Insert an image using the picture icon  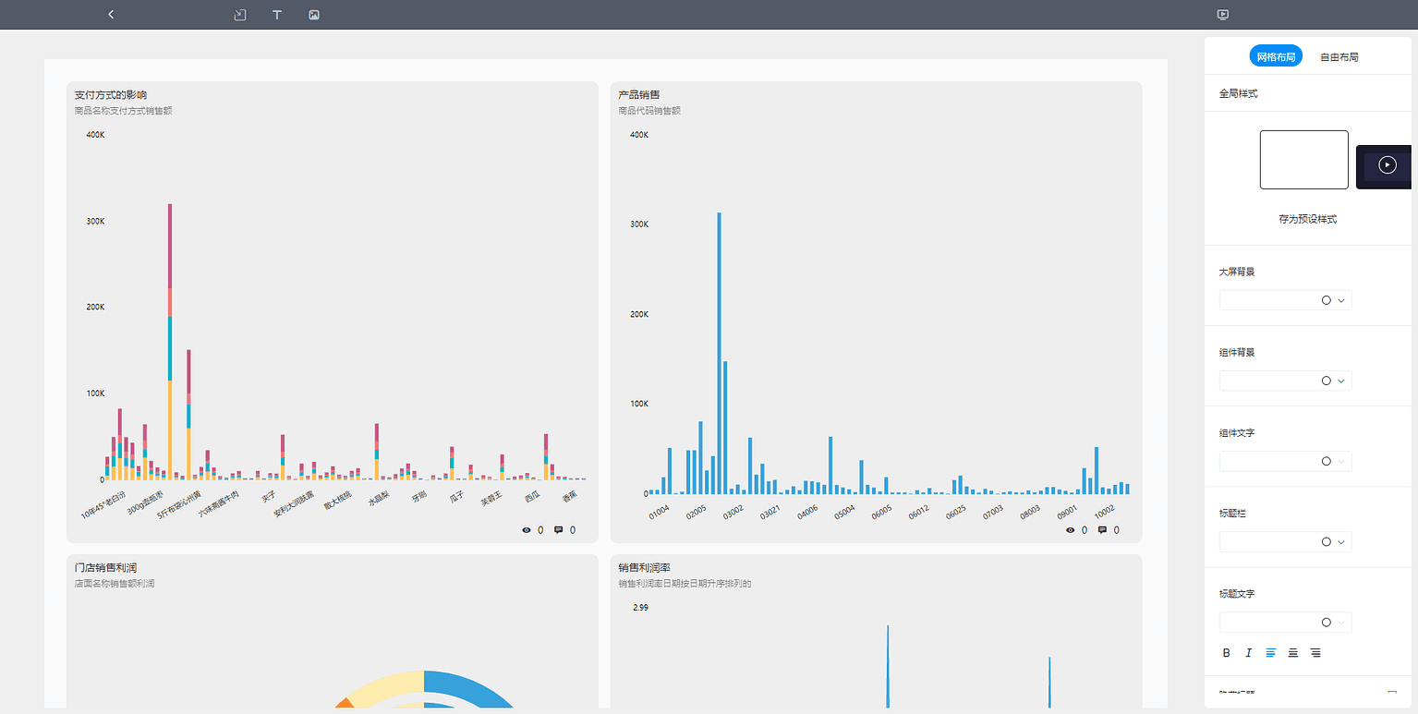click(x=314, y=15)
